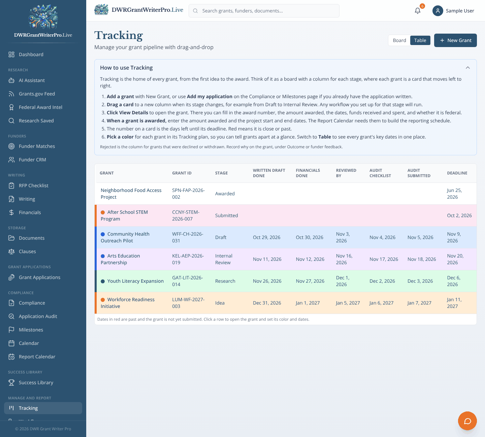Click the blue dot for Community Health Outreach Pilot

[103, 234]
